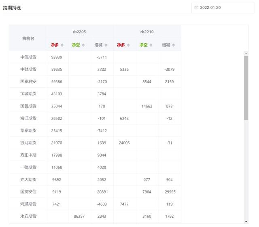The width and height of the screenshot is (259, 227).
Task: Click the value 8544 in 国泰君安 row
Action: pyautogui.click(x=147, y=82)
